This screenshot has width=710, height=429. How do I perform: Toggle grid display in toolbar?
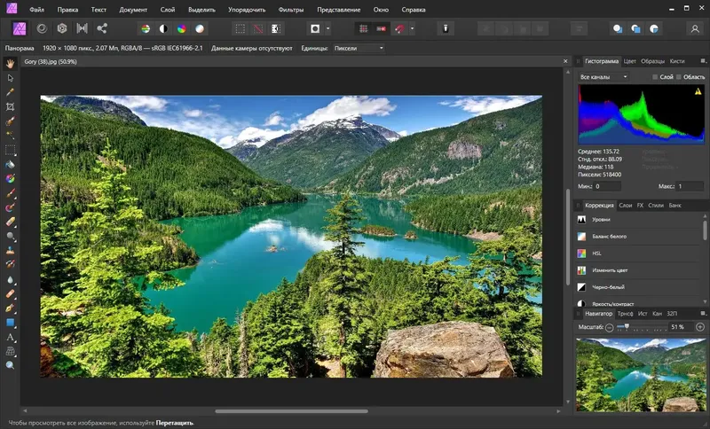pyautogui.click(x=363, y=29)
